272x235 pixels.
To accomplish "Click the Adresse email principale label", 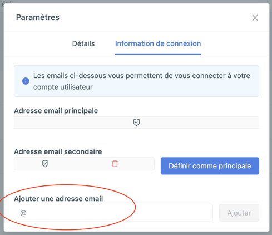I will click(x=56, y=111).
